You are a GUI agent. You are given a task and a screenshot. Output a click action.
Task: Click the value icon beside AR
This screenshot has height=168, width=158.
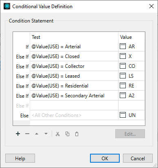[123, 46]
